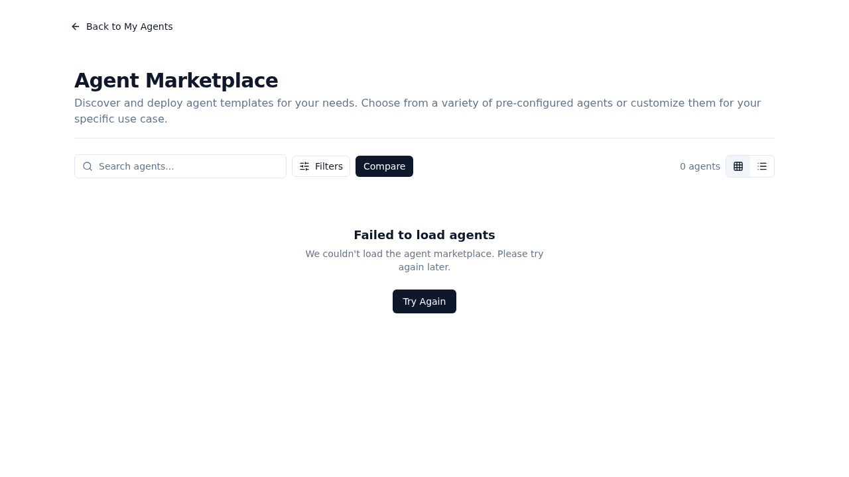Click the divider line under the description
This screenshot has width=849, height=477.
[424, 138]
